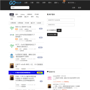Open commenter ccxxww9182 in 最新评论
The image size is (90, 90).
(56, 76)
